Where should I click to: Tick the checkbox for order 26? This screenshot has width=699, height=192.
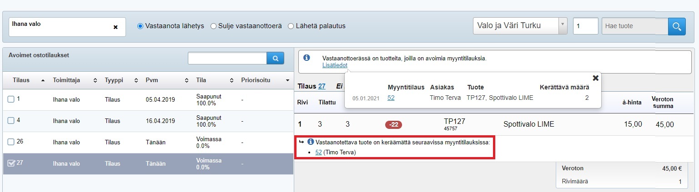click(11, 142)
